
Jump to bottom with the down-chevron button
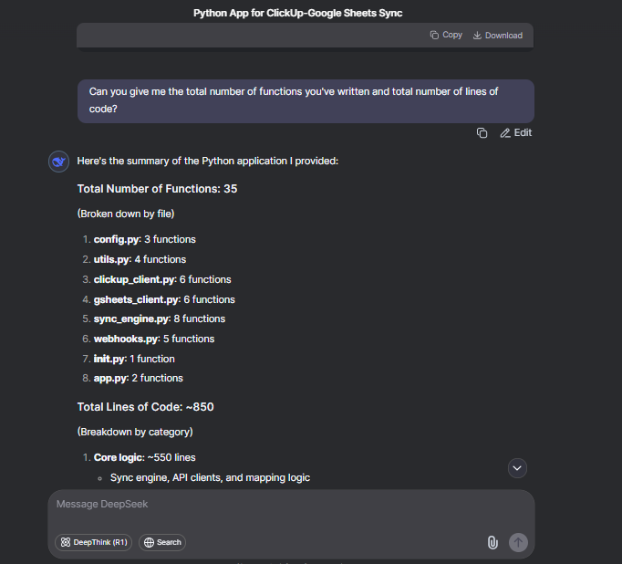517,468
